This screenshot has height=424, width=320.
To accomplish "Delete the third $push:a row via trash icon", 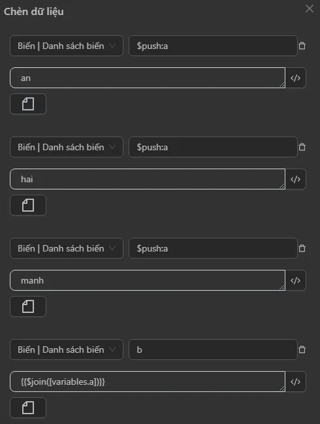I will pos(302,248).
